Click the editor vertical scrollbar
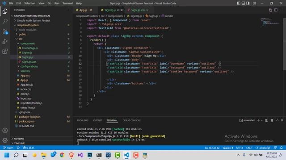 pyautogui.click(x=285, y=44)
